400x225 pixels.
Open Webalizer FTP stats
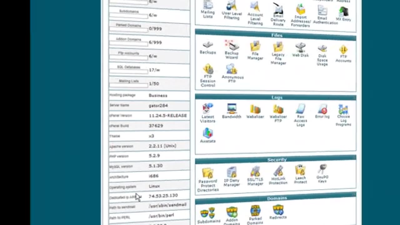(x=278, y=113)
